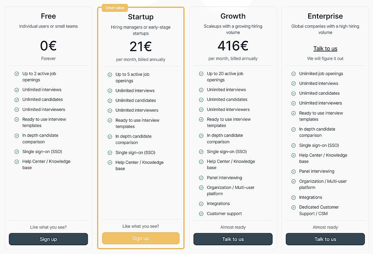This screenshot has width=373, height=254.
Task: Click the checkmark next to Panel interviewing in Growth
Action: tap(201, 178)
